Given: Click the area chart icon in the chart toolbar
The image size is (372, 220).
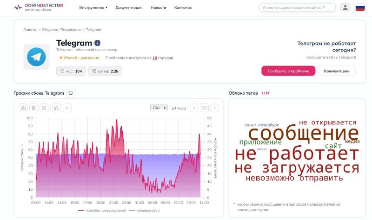Looking at the screenshot, I should 56,108.
